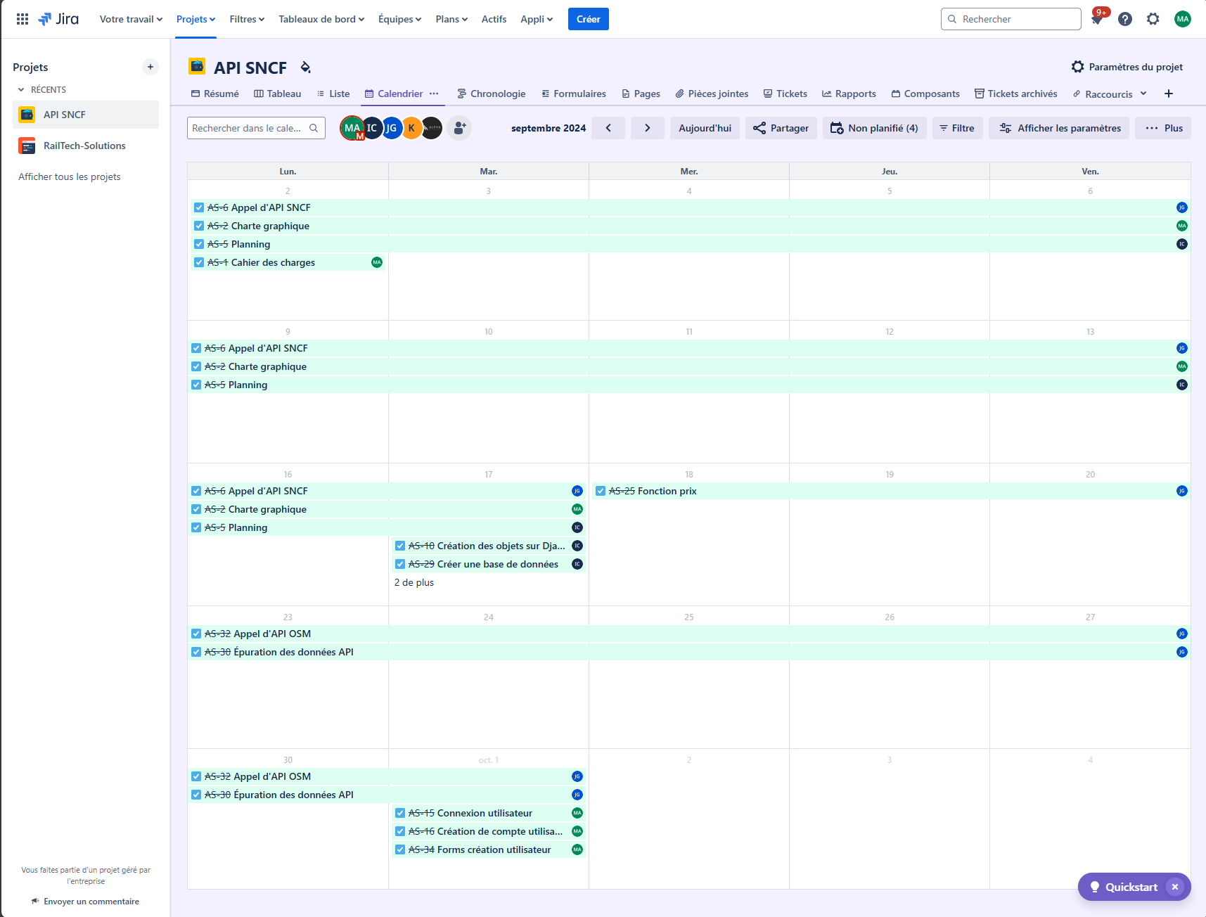Click the JG assignee avatar on AS-25 Fonction prix

[1182, 491]
